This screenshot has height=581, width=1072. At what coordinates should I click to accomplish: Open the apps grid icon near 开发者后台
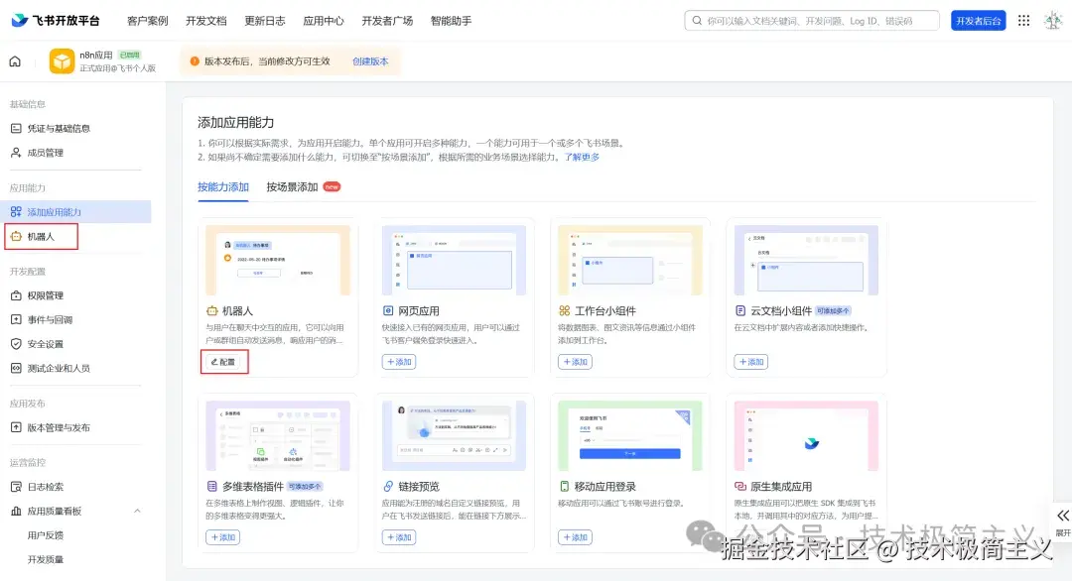[x=1023, y=20]
